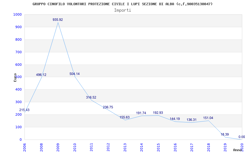The width and height of the screenshot is (245, 153).
Task: Click the Anno x-axis title
Action: pos(238,150)
